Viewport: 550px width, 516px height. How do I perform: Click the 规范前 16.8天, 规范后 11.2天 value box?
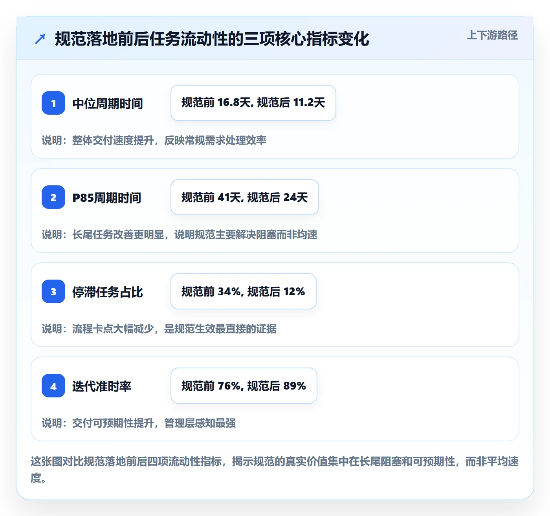253,103
